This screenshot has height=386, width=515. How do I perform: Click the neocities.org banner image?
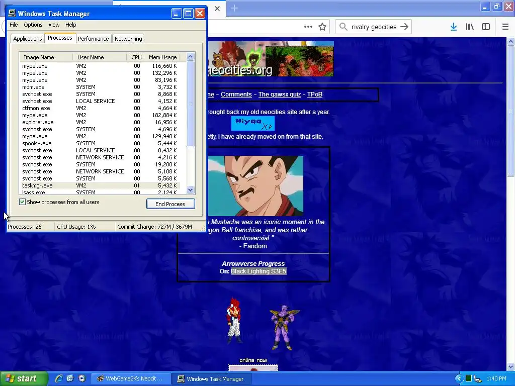(x=271, y=59)
